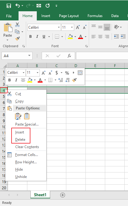Click Percent Style in the mini toolbar

[x=67, y=73]
